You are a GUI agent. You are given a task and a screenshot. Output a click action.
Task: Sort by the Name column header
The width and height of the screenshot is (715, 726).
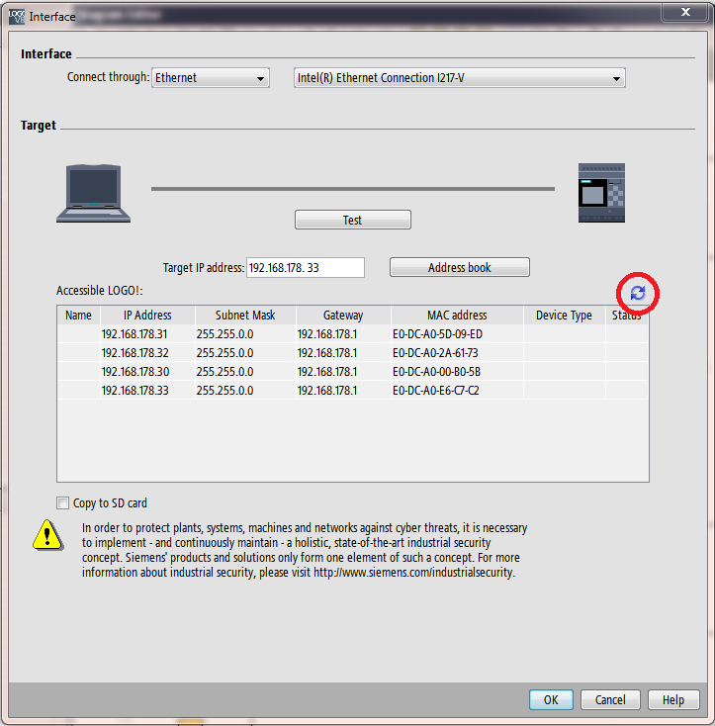click(79, 316)
